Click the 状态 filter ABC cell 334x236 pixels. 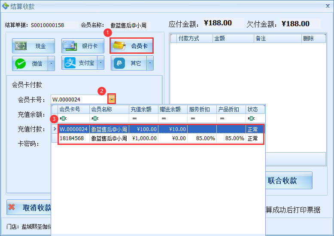tap(255, 118)
